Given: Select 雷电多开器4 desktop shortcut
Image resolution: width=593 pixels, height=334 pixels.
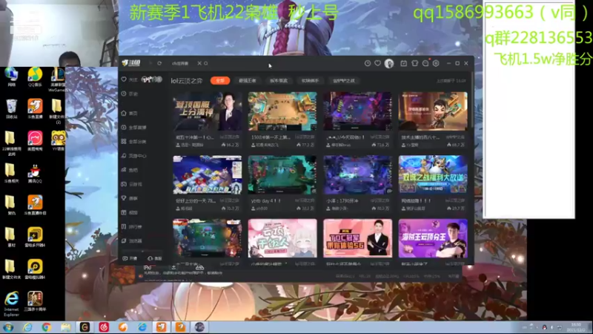Looking at the screenshot, I should point(35,238).
